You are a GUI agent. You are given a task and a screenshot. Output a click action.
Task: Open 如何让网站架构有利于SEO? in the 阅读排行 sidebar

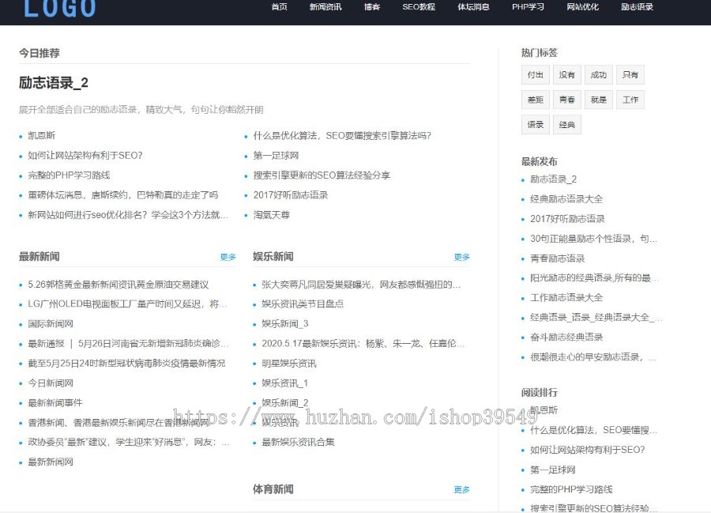588,450
